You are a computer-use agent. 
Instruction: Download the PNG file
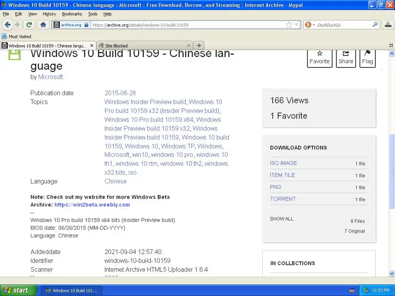tap(275, 187)
